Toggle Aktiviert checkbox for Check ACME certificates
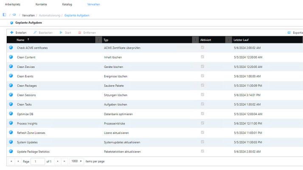The image size is (303, 170). [x=202, y=48]
